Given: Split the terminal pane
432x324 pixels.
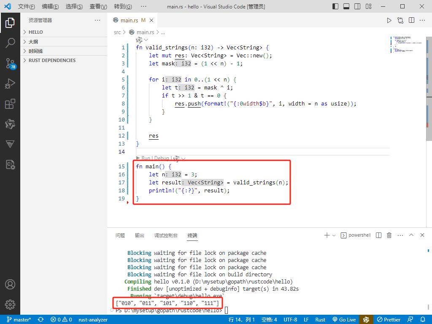Looking at the screenshot, I should click(x=379, y=235).
